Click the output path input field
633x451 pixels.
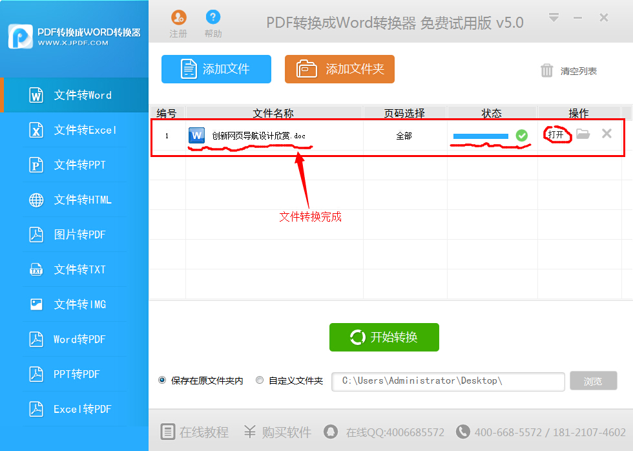point(448,381)
